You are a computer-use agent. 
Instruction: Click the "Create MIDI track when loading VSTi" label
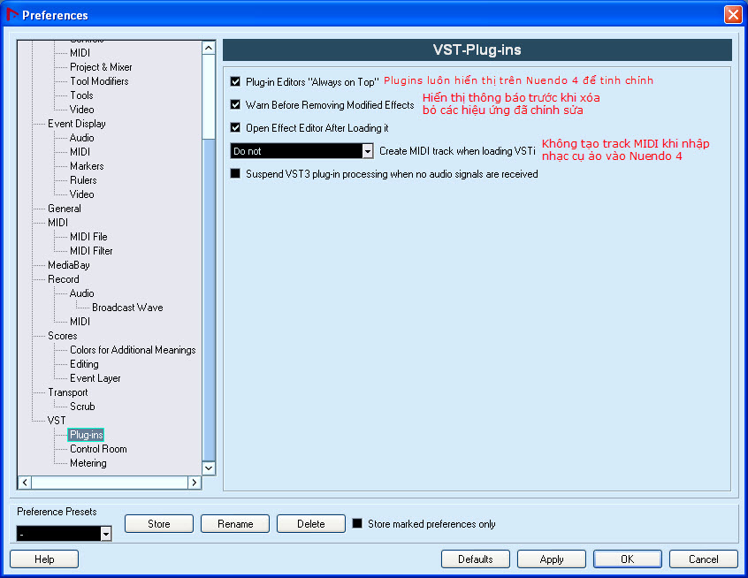click(x=457, y=151)
